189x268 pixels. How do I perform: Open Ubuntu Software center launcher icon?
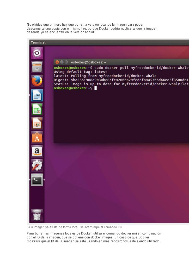tap(37, 138)
